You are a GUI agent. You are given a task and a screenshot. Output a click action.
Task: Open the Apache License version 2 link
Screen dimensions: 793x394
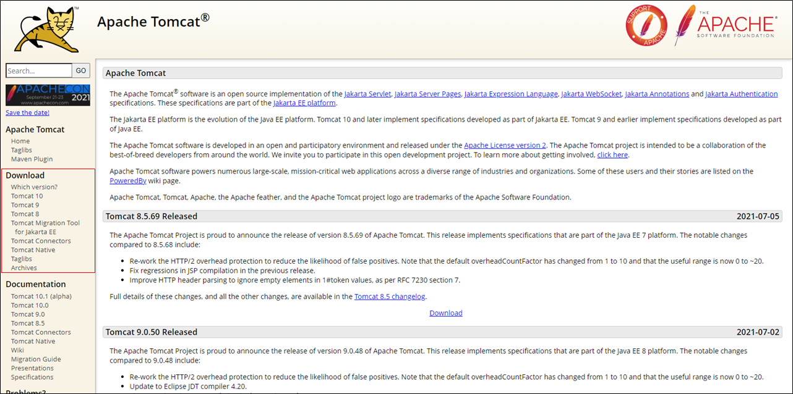[x=505, y=145]
